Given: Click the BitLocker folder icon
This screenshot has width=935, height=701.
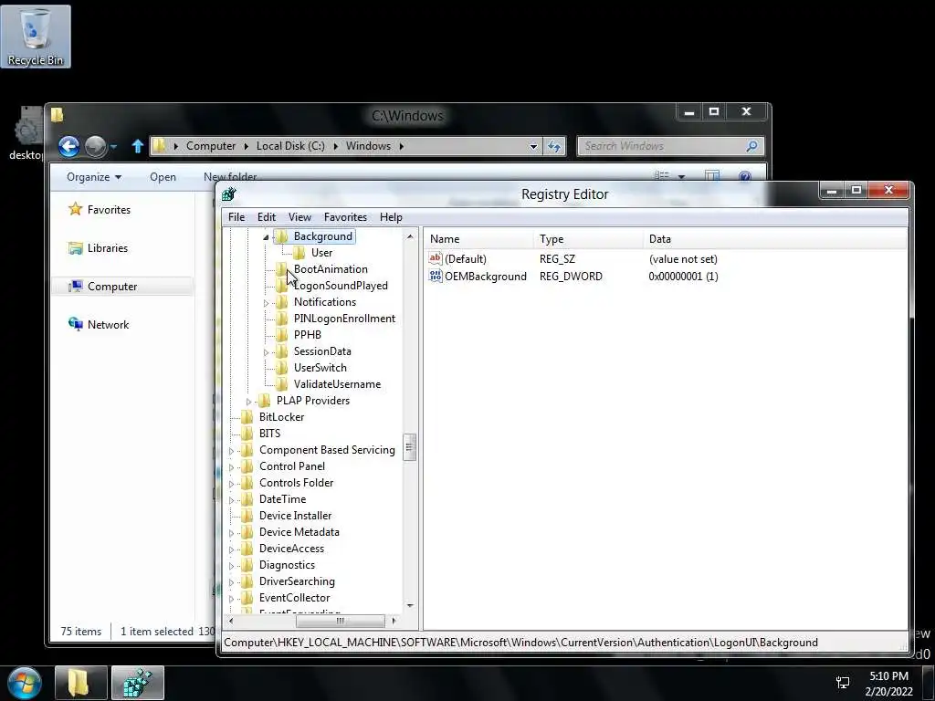Looking at the screenshot, I should tap(247, 417).
